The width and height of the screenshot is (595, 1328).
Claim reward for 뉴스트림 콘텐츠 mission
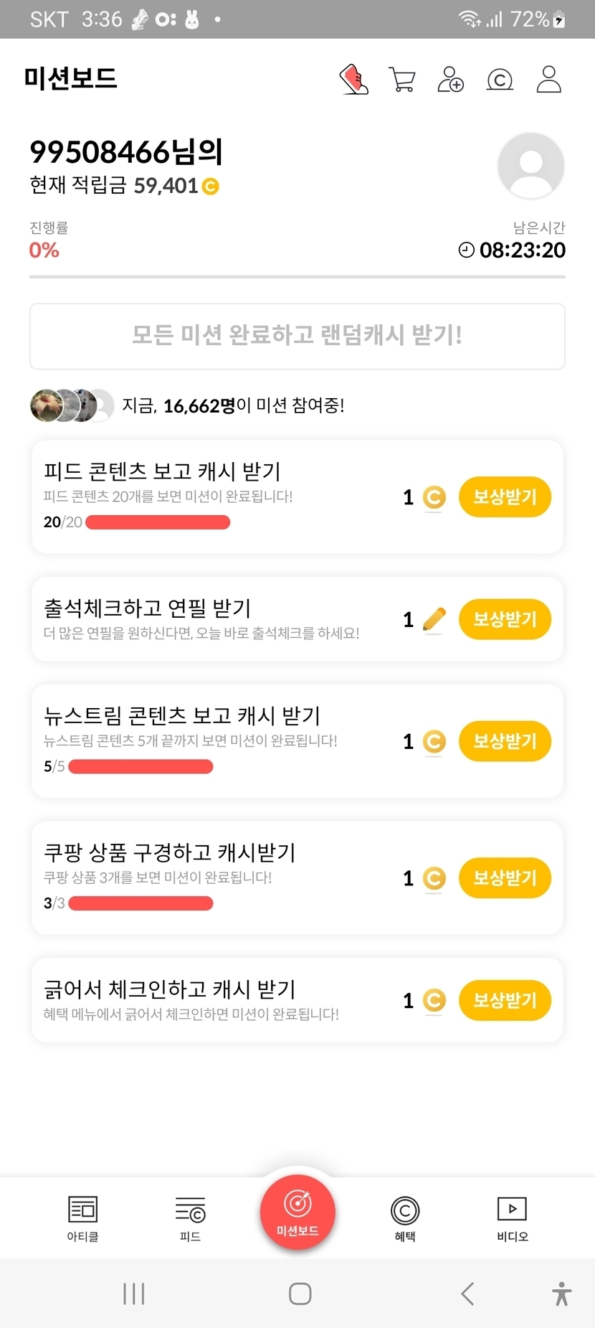click(505, 741)
